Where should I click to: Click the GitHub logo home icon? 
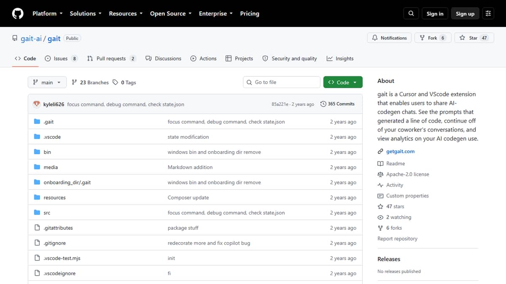point(18,13)
